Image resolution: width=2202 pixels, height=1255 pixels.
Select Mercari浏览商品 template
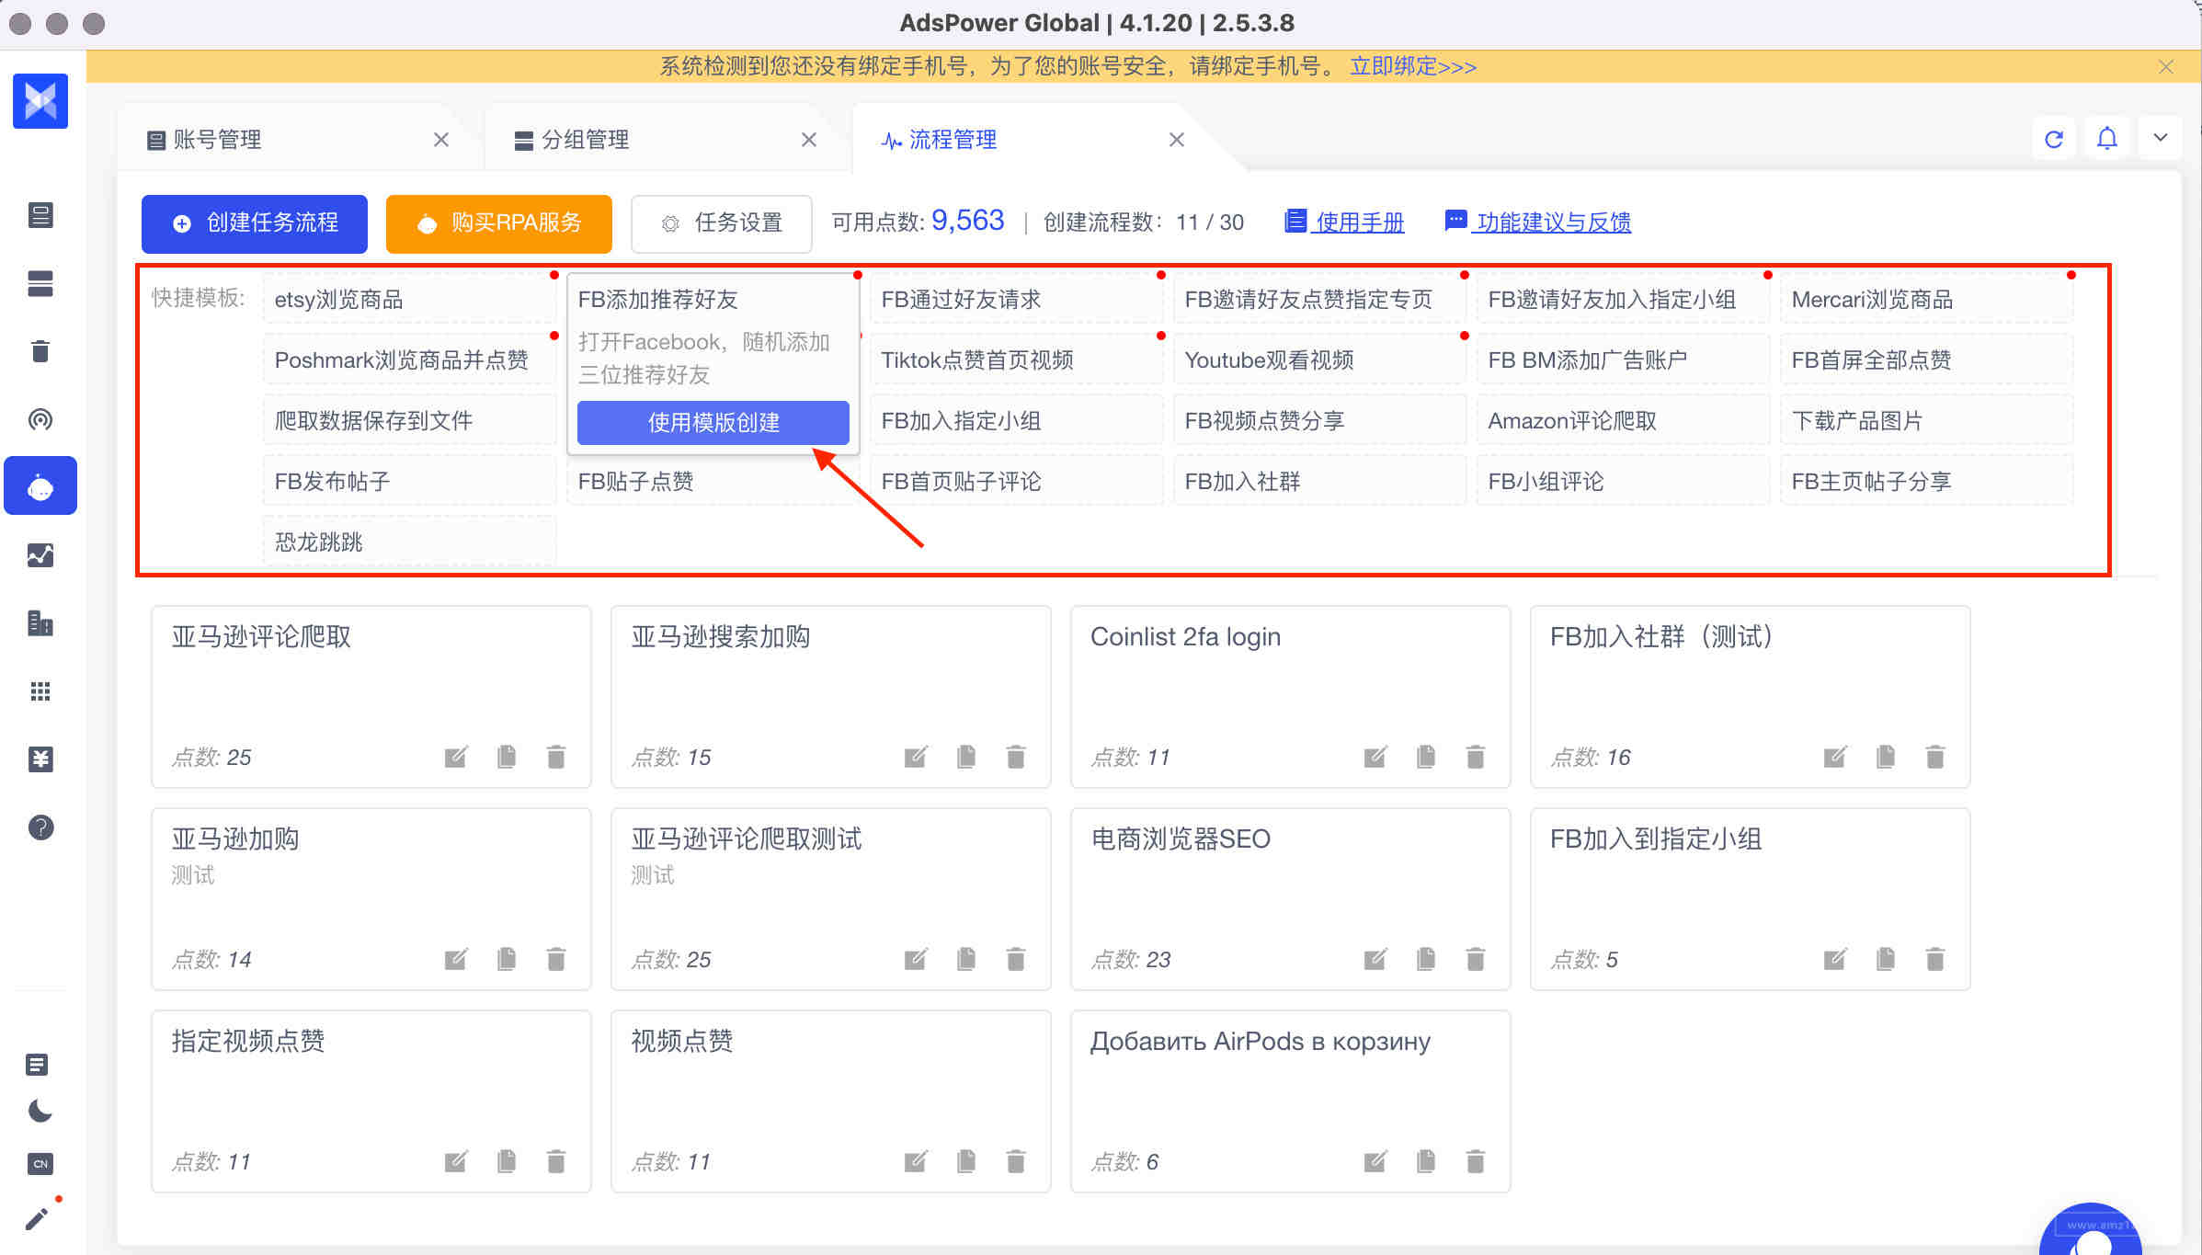click(1926, 300)
